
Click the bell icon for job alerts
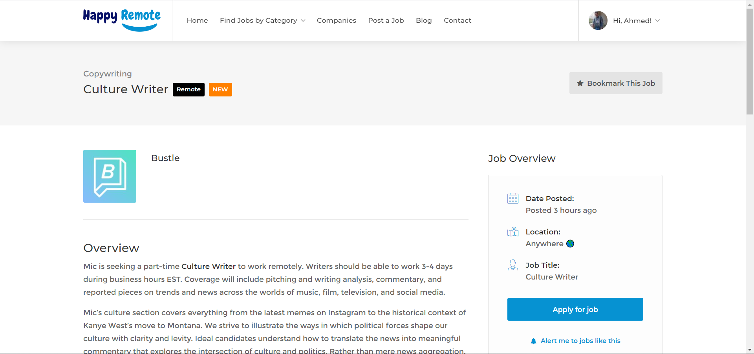click(533, 341)
